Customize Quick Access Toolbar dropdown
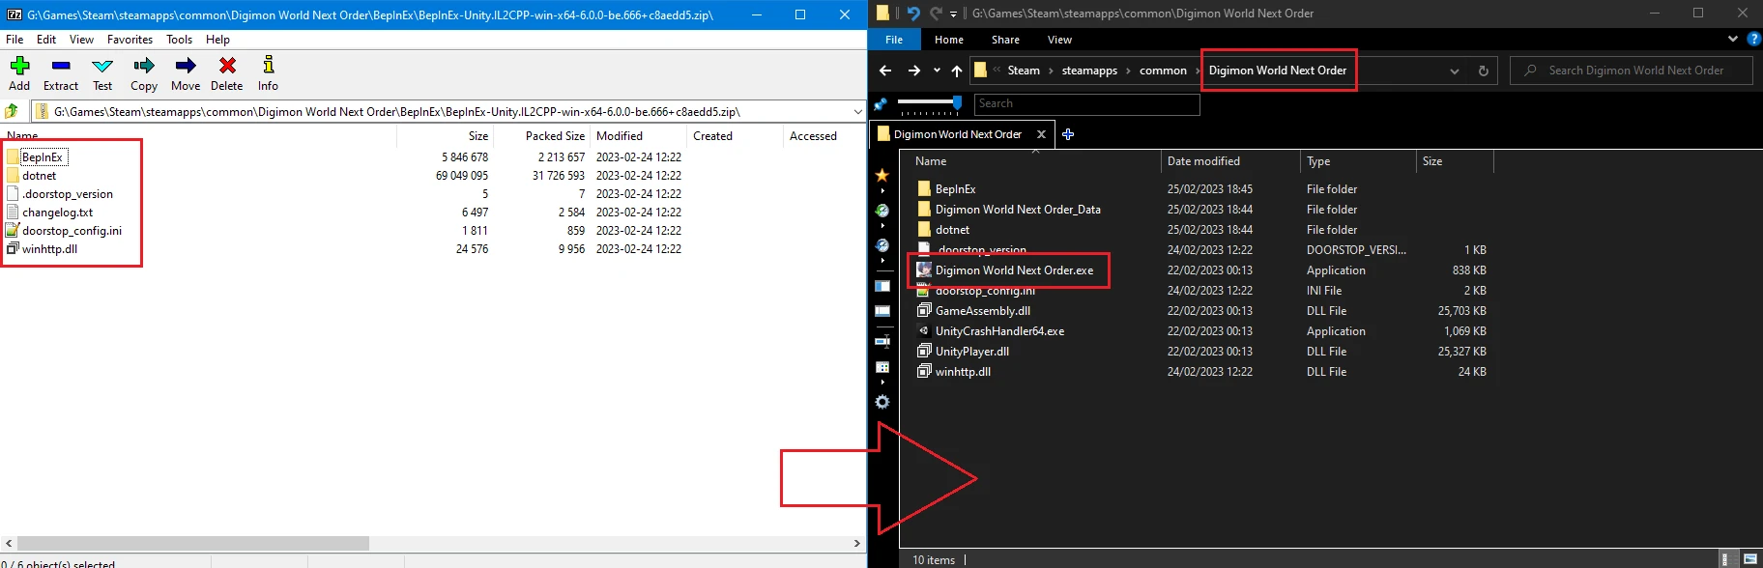Image resolution: width=1763 pixels, height=568 pixels. click(x=953, y=14)
